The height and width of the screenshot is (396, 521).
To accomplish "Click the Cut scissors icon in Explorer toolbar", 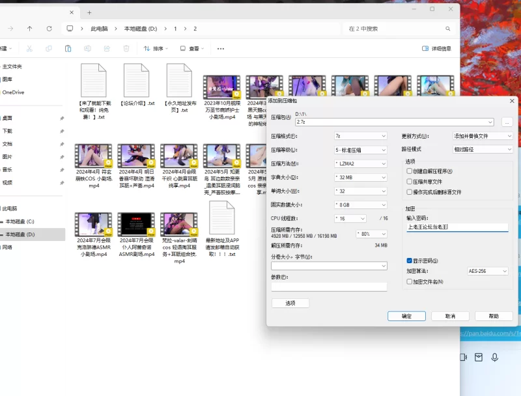I will (29, 48).
